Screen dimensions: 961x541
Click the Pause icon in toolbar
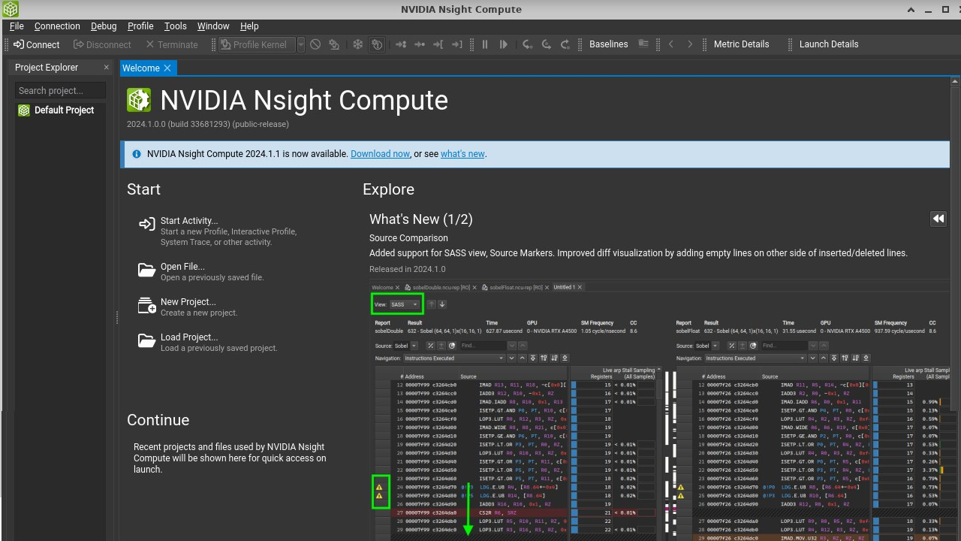pyautogui.click(x=485, y=44)
